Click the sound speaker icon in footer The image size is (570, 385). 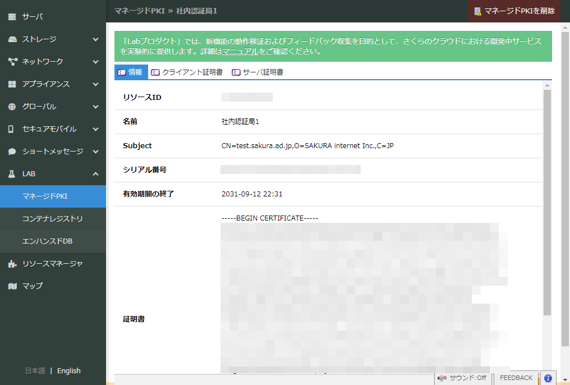(442, 378)
